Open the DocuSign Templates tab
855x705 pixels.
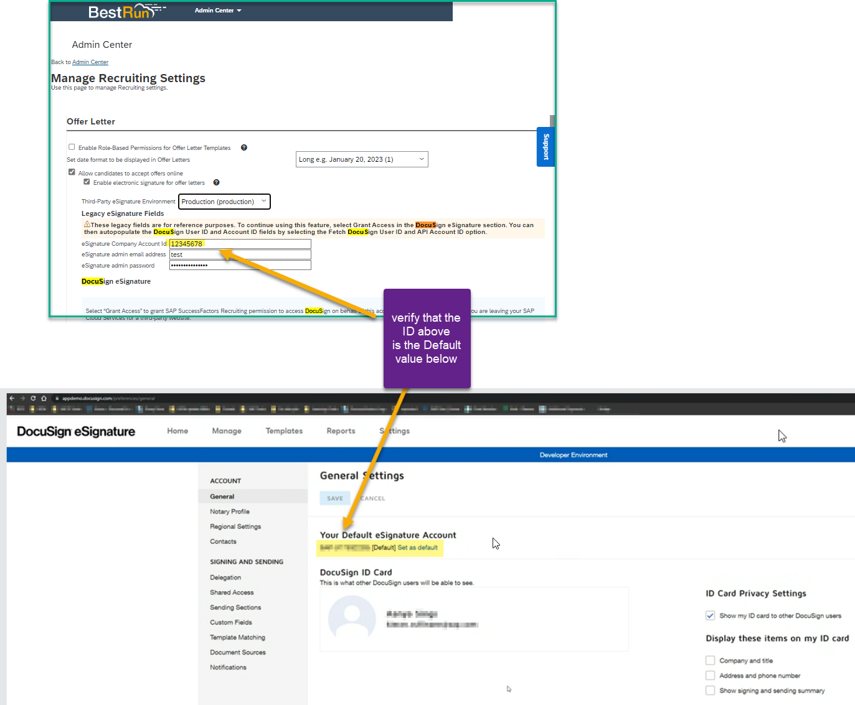[x=284, y=431]
